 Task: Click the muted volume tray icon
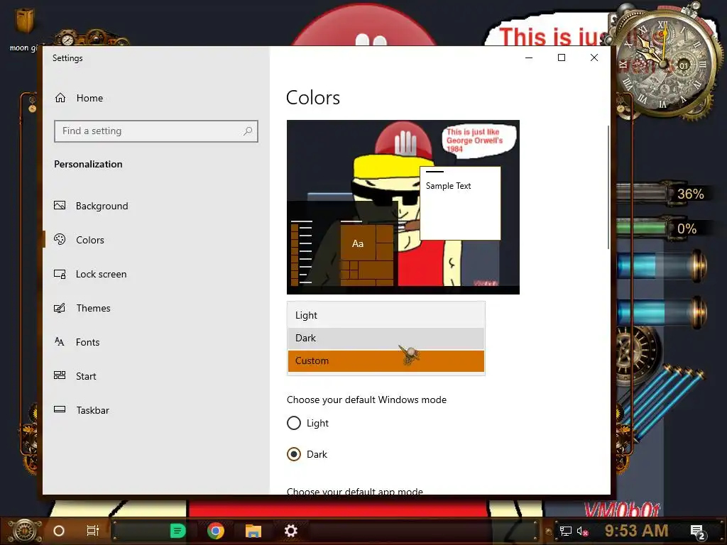pos(582,531)
